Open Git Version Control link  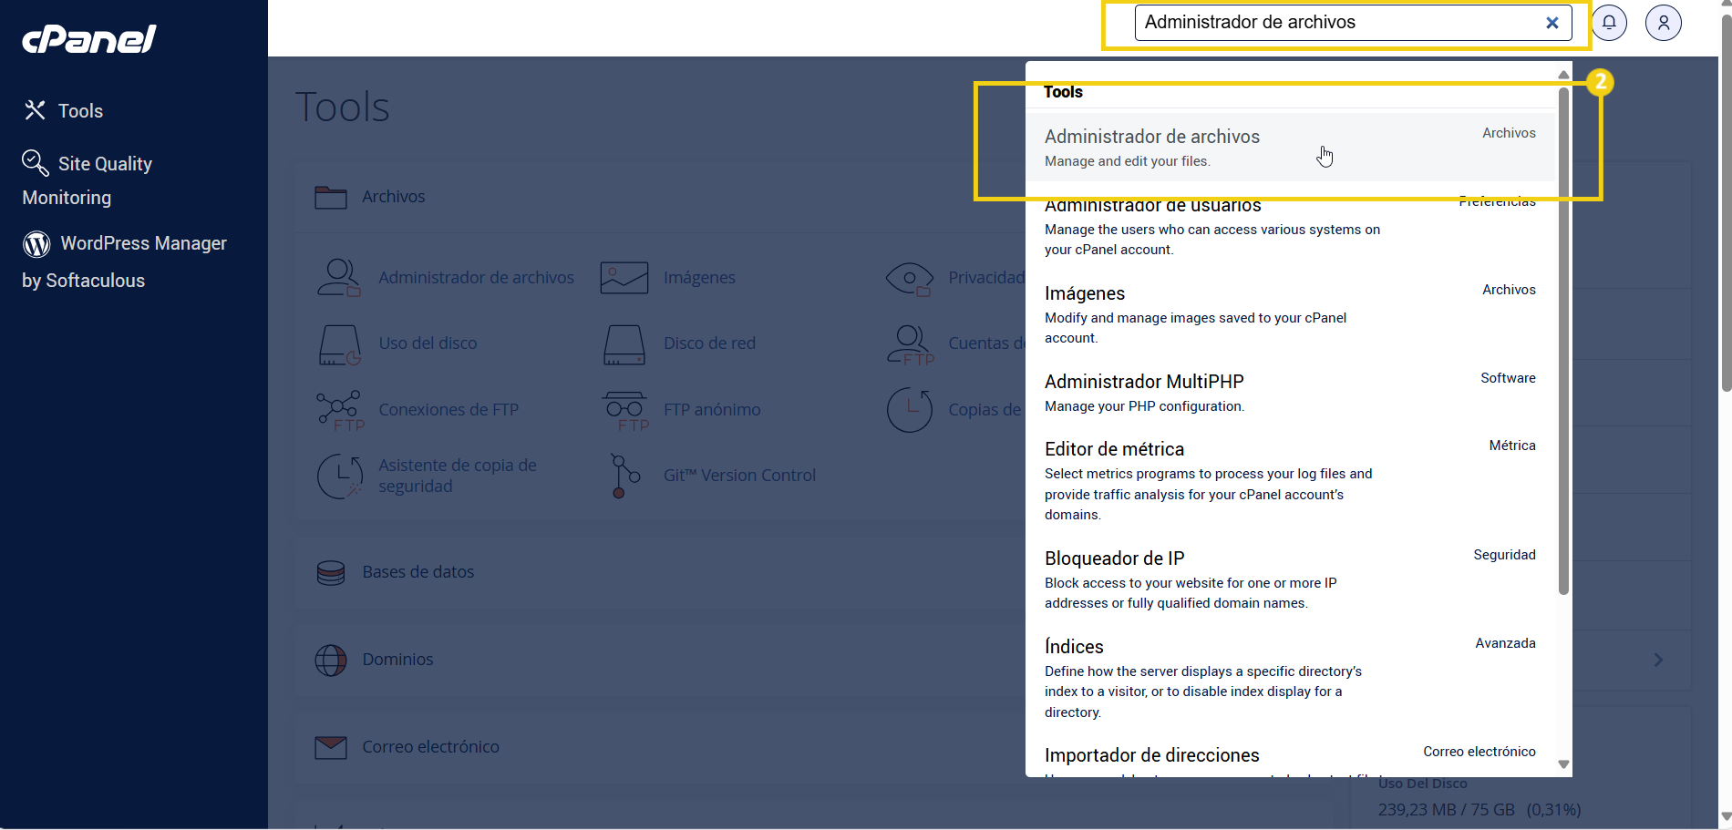point(739,476)
